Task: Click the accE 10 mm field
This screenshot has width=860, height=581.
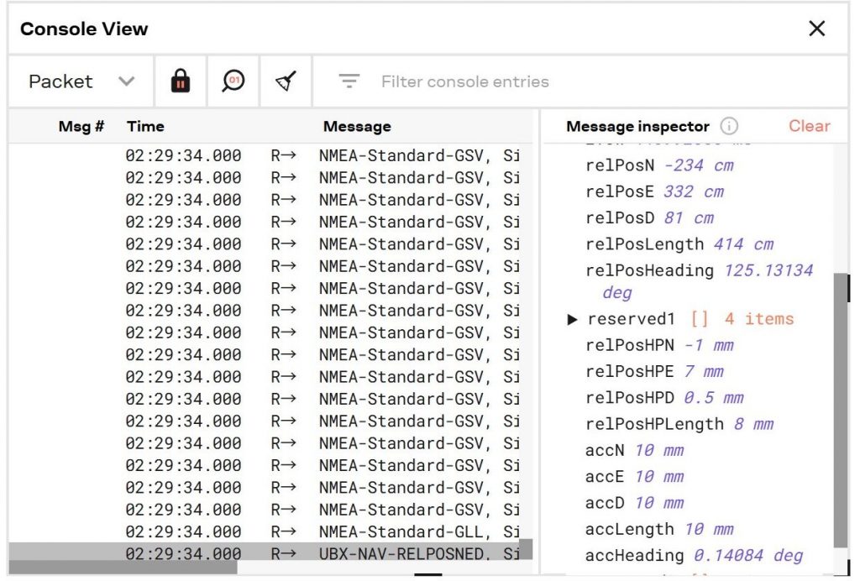Action: tap(634, 477)
